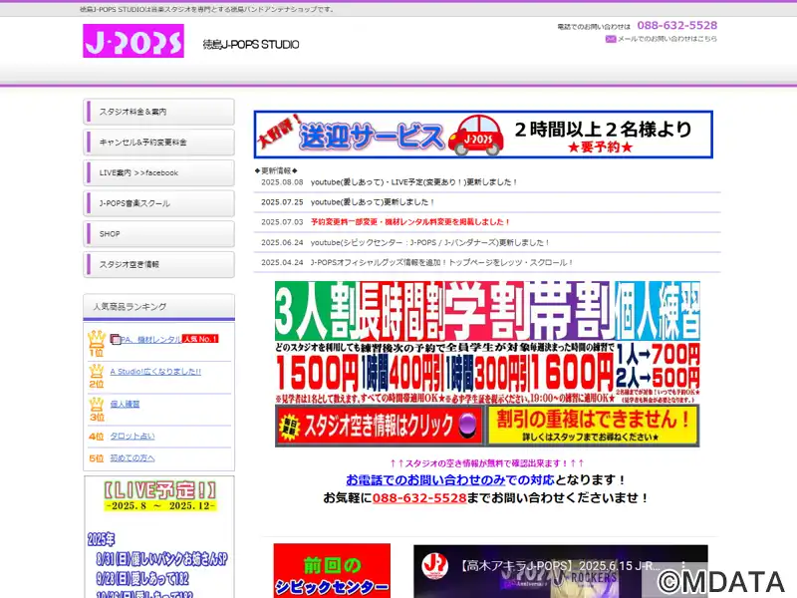
Task: Click the LIVE予定!! schedule banner
Action: point(159,495)
